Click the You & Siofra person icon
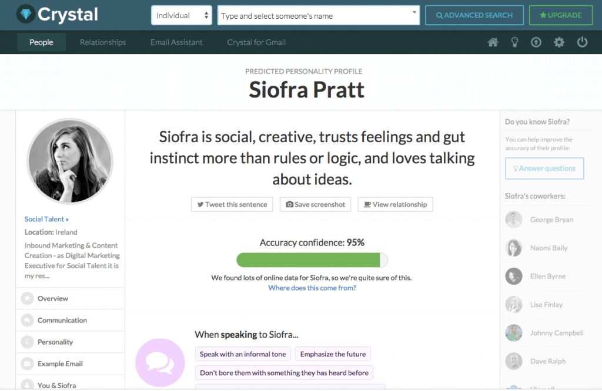602x391 pixels. click(27, 385)
